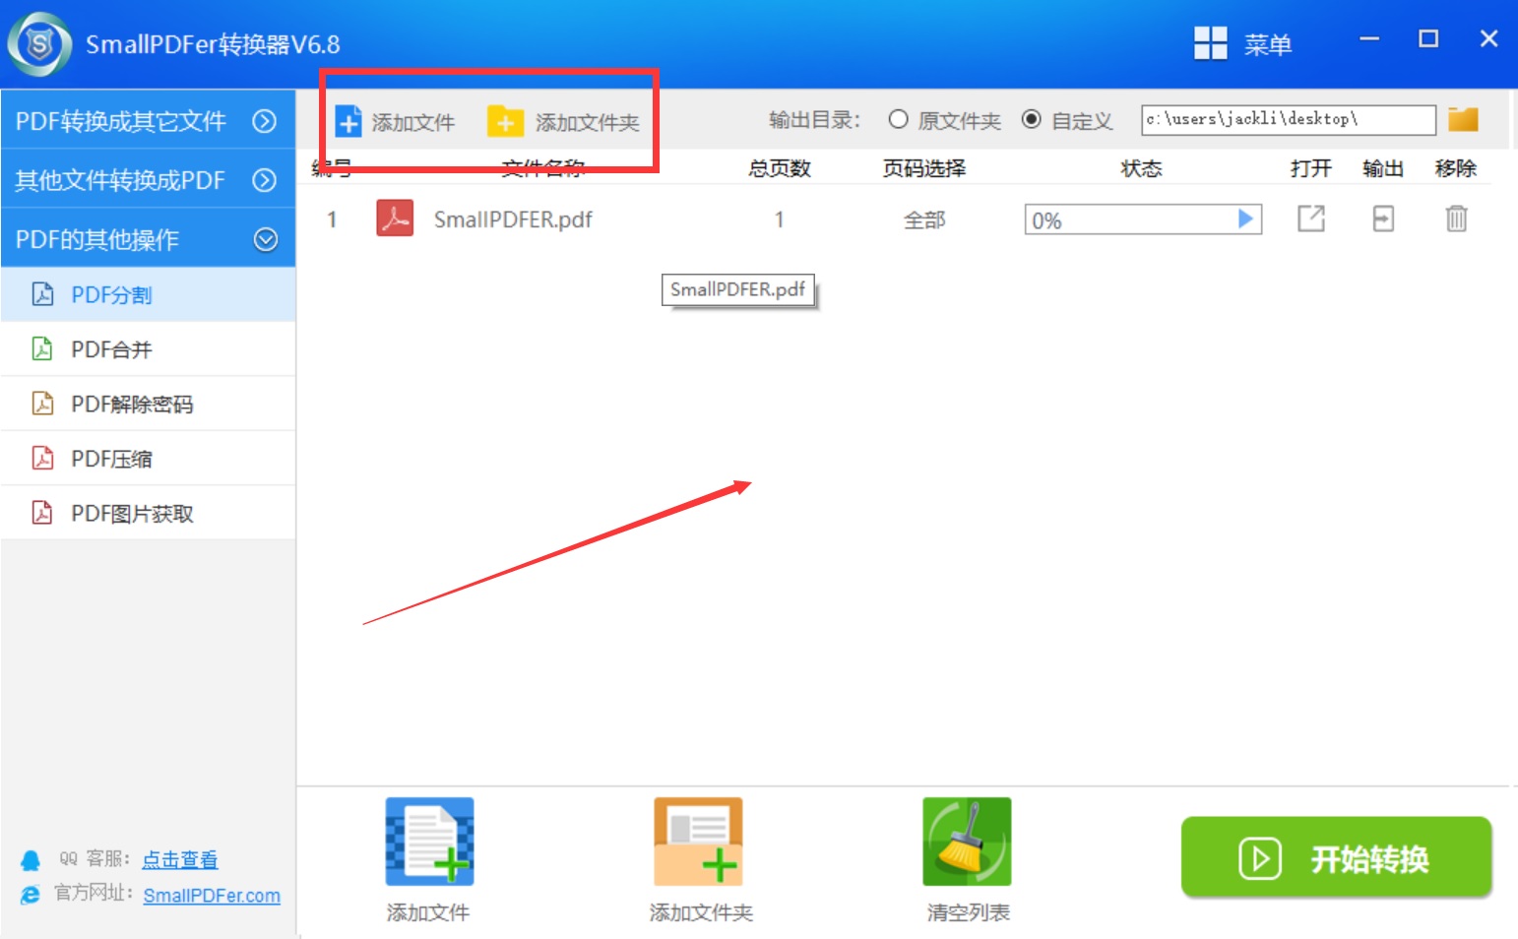
Task: Open SmallPDFER.pdf with the open icon
Action: pos(1310,219)
